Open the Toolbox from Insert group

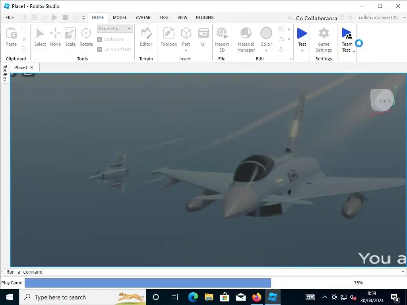[169, 37]
